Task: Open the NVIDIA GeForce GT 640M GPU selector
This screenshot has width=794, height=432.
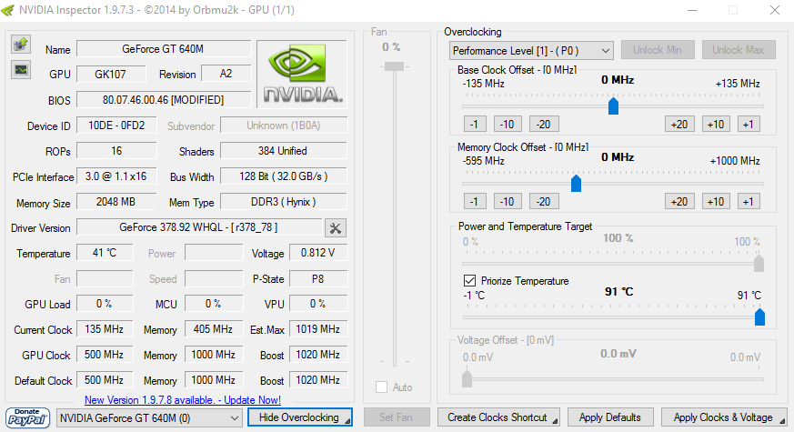Action: (x=149, y=417)
